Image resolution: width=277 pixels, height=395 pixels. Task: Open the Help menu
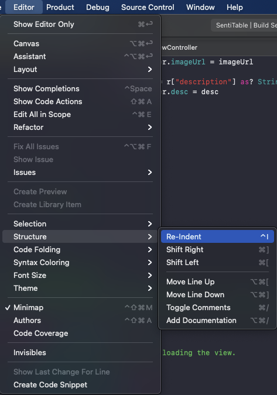click(234, 7)
